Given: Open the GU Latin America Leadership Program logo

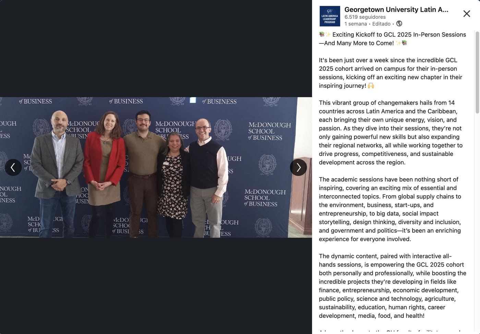Looking at the screenshot, I should [330, 16].
